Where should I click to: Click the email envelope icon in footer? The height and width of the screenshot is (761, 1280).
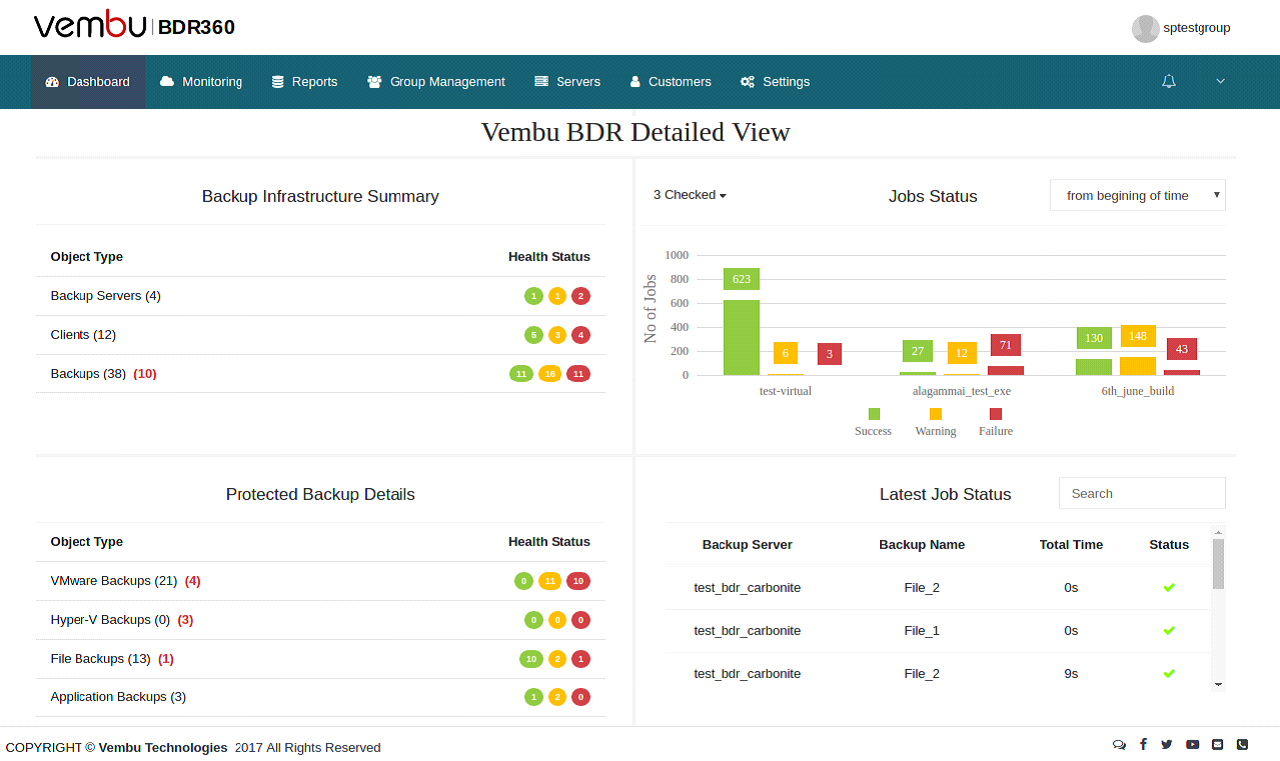1217,744
